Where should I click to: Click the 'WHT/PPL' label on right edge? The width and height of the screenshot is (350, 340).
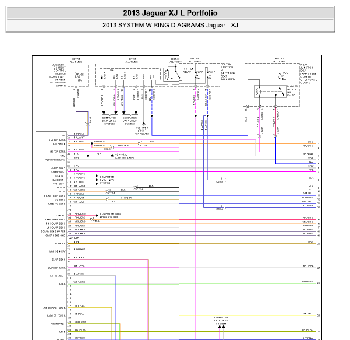pyautogui.click(x=308, y=265)
